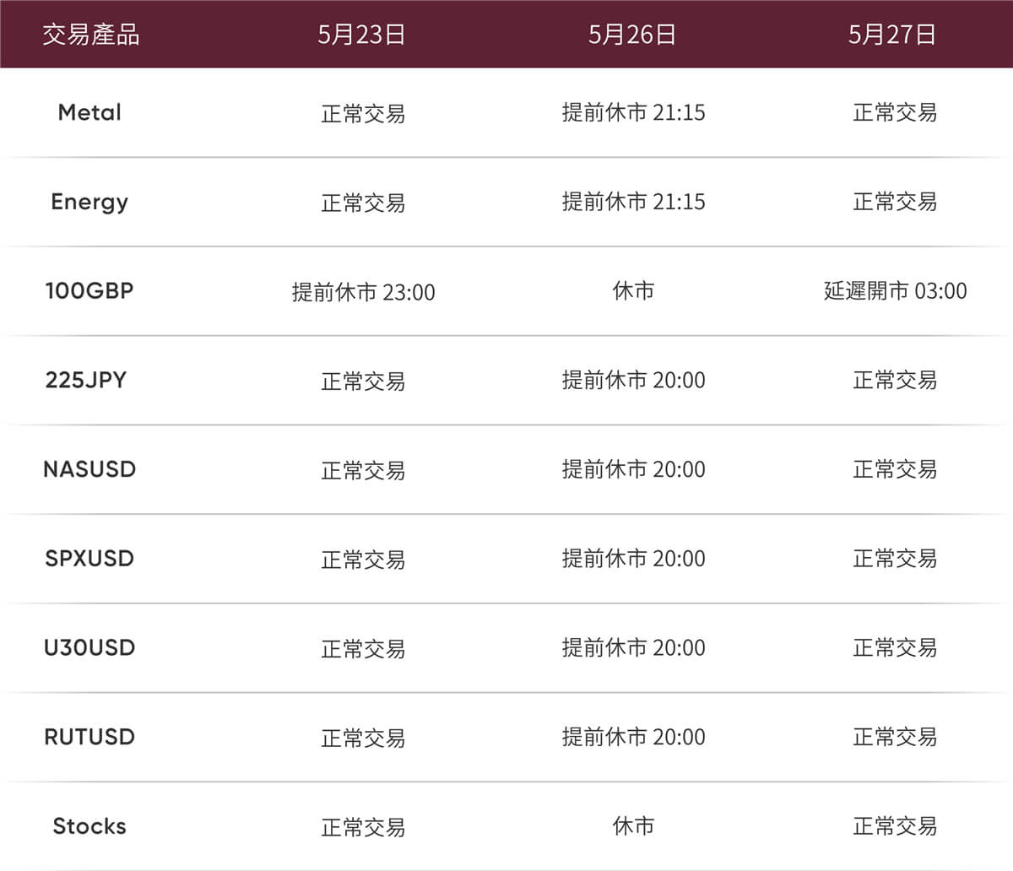Select the RUTUSD product label

89,737
